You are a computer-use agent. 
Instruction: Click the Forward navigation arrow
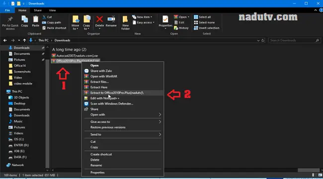click(x=13, y=40)
